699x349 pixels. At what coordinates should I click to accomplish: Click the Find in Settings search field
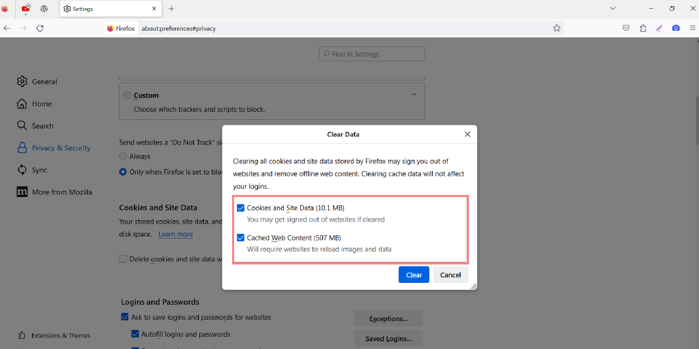point(372,54)
